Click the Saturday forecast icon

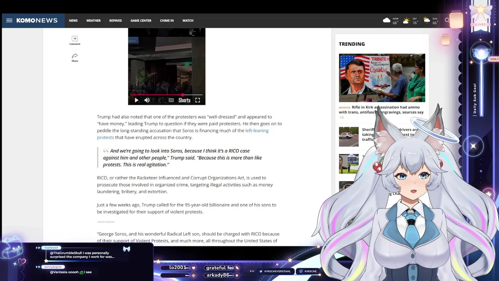406,20
